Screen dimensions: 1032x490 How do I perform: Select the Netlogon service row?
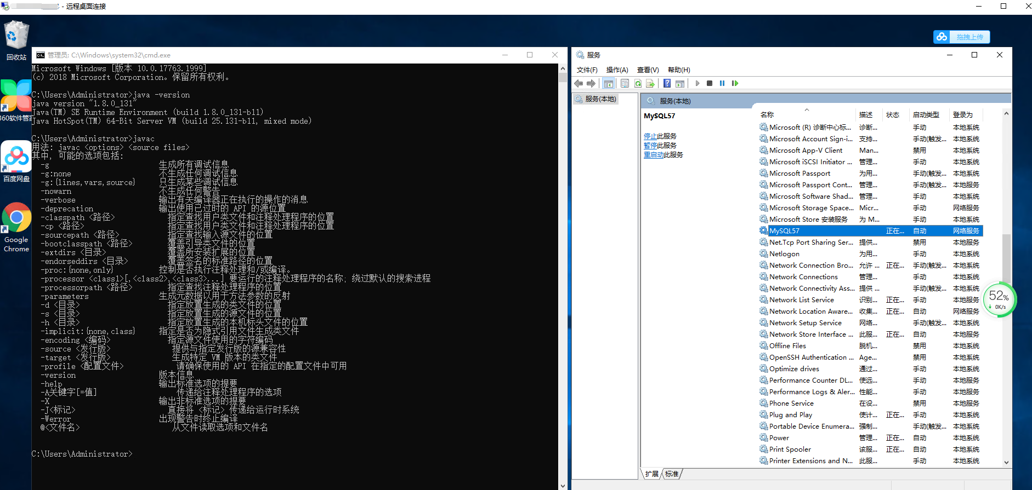[871, 254]
